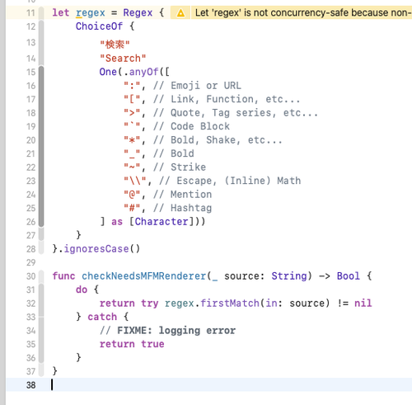Click line number 11 in the gutter
Viewport: 412px width, 405px height.
(x=31, y=13)
